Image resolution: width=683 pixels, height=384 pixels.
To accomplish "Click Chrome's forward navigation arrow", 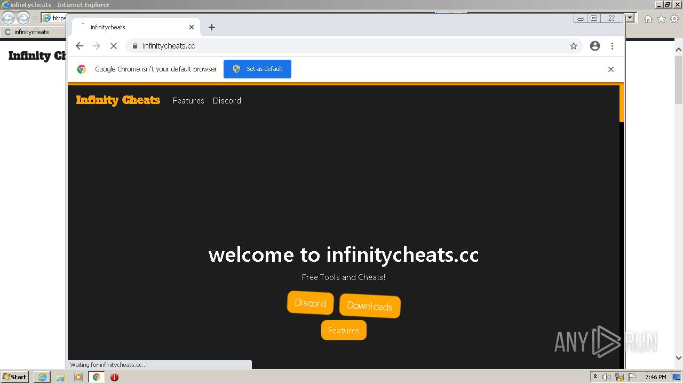I will coord(97,46).
